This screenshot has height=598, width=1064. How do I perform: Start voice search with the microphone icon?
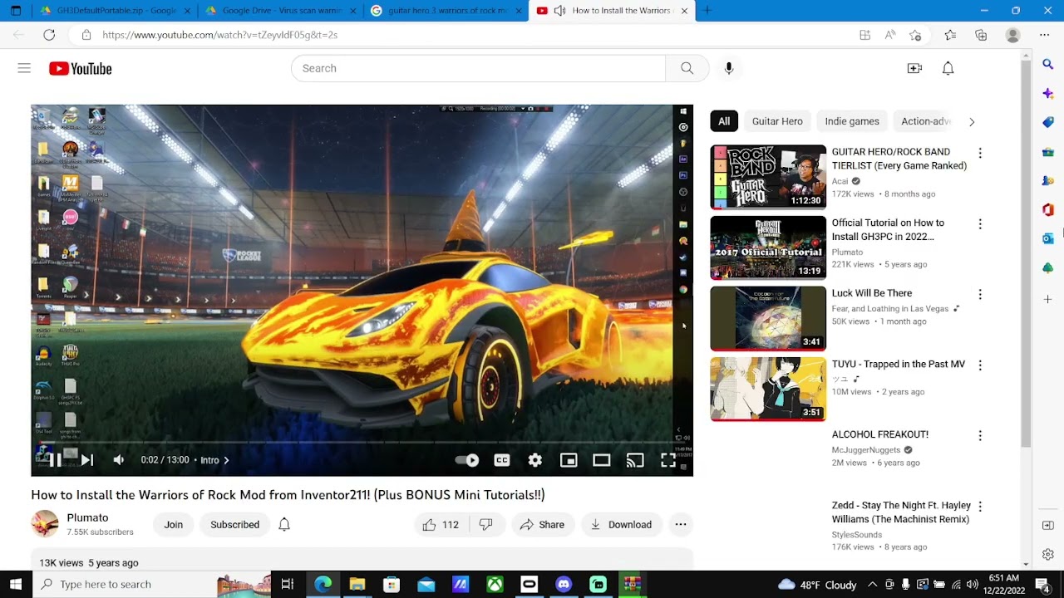[x=729, y=68]
